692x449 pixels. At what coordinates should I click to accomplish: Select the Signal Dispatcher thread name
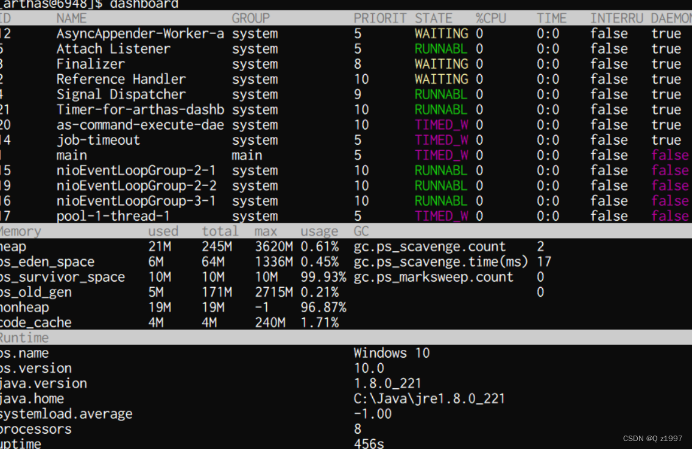[121, 95]
